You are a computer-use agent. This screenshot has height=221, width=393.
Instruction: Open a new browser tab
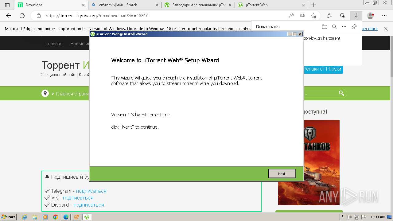[x=313, y=5]
